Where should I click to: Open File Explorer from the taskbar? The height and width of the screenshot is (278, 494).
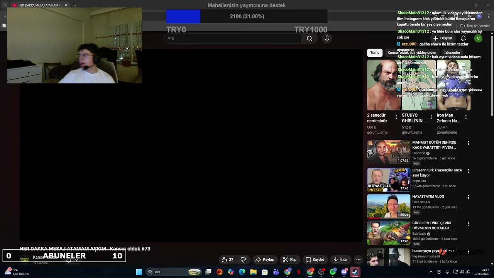(253, 272)
